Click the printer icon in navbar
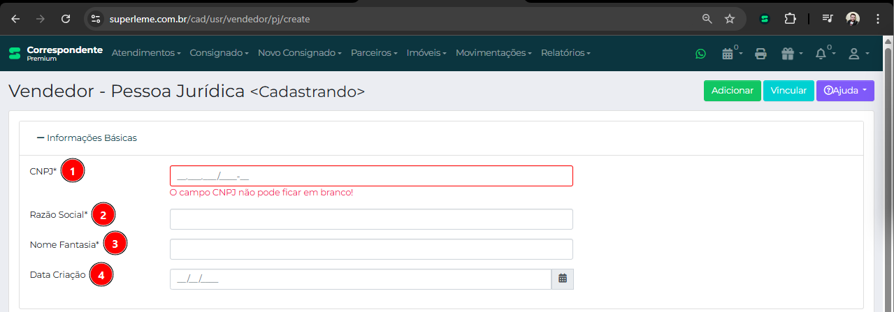The height and width of the screenshot is (312, 894). (x=760, y=53)
